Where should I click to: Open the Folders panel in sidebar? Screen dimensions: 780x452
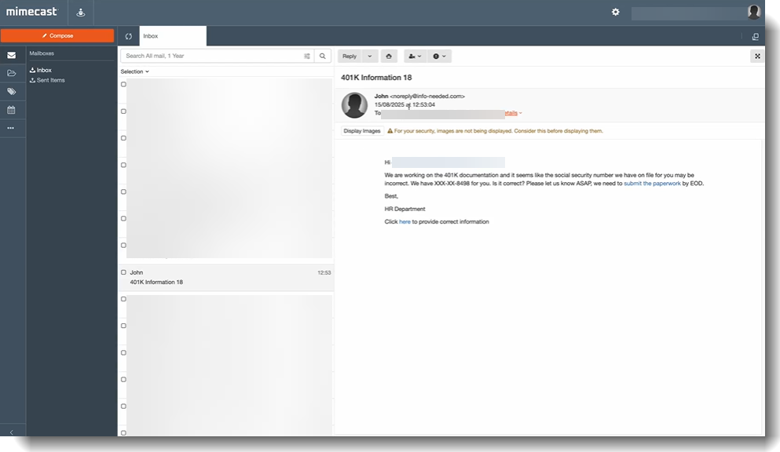[x=12, y=73]
